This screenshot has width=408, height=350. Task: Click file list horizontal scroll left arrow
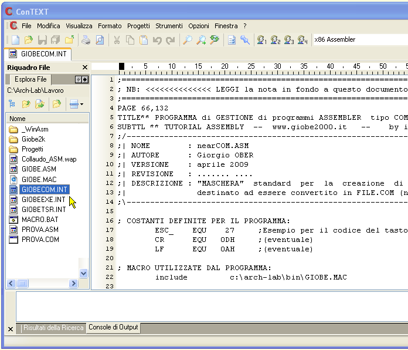[11, 283]
